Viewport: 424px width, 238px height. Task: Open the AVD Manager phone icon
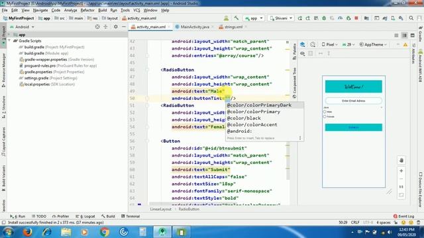point(393,18)
